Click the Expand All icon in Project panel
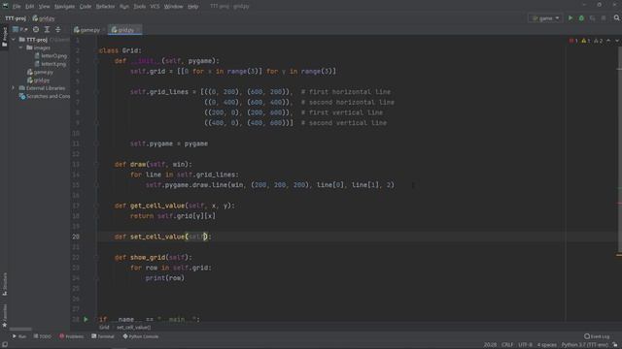This screenshot has height=349, width=622. 47,30
